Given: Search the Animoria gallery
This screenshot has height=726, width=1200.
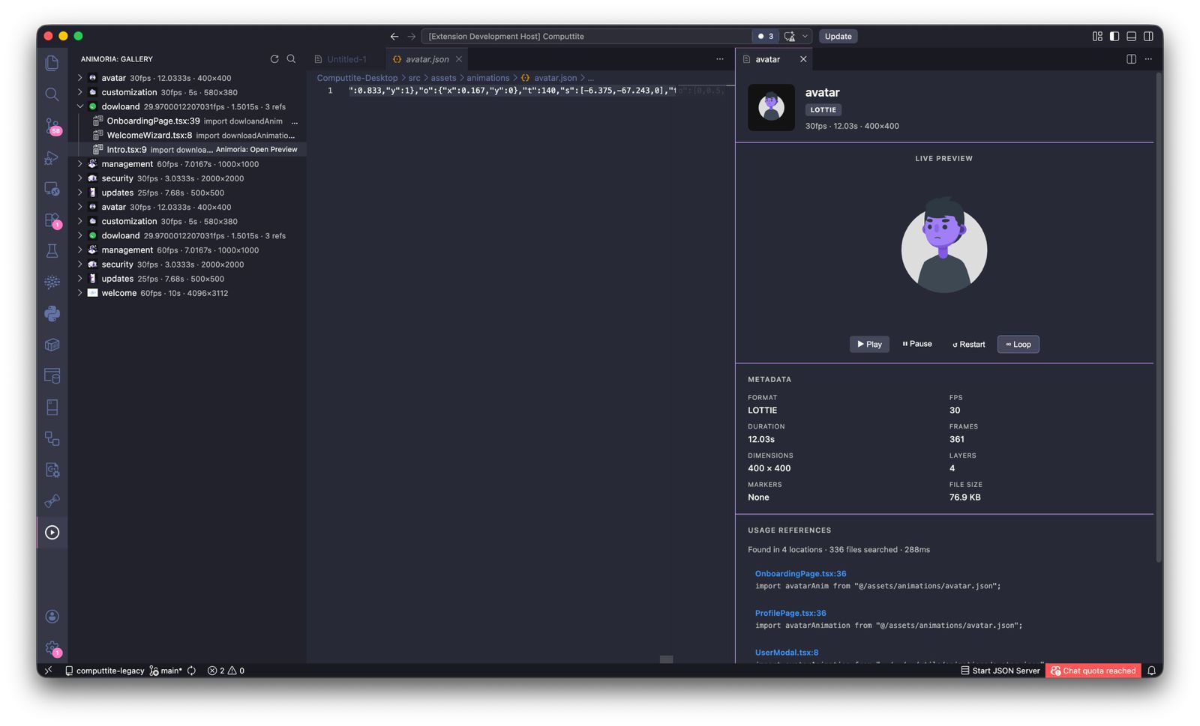Looking at the screenshot, I should (291, 58).
